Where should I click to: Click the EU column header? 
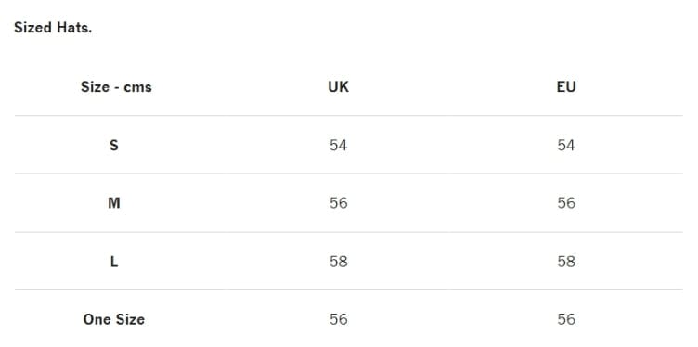pos(566,87)
